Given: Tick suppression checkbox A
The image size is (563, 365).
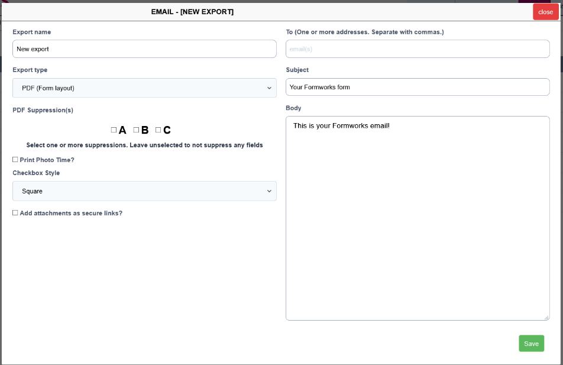Looking at the screenshot, I should (114, 130).
